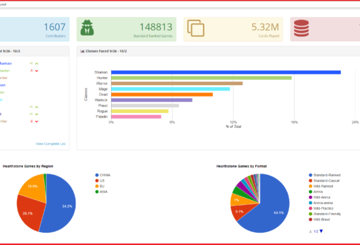Select the blue Shaman bar in chart
Screen dimensions: 360x245
click(x=226, y=72)
